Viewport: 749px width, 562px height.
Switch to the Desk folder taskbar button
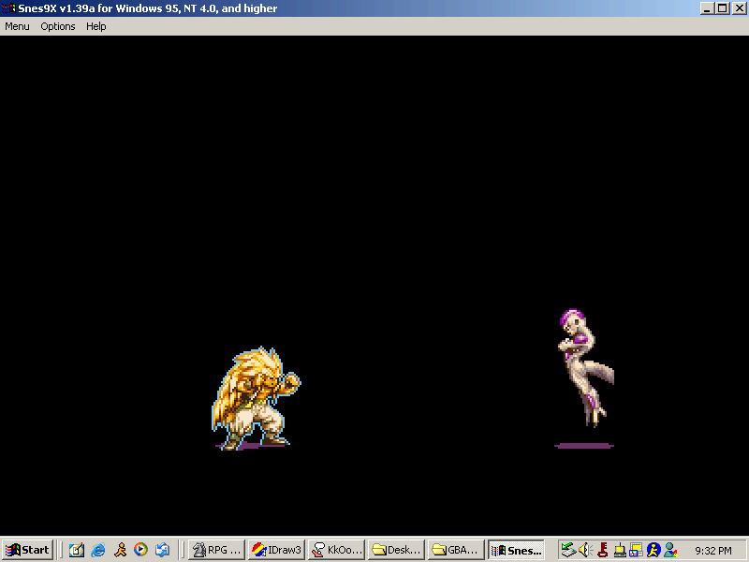coord(396,550)
